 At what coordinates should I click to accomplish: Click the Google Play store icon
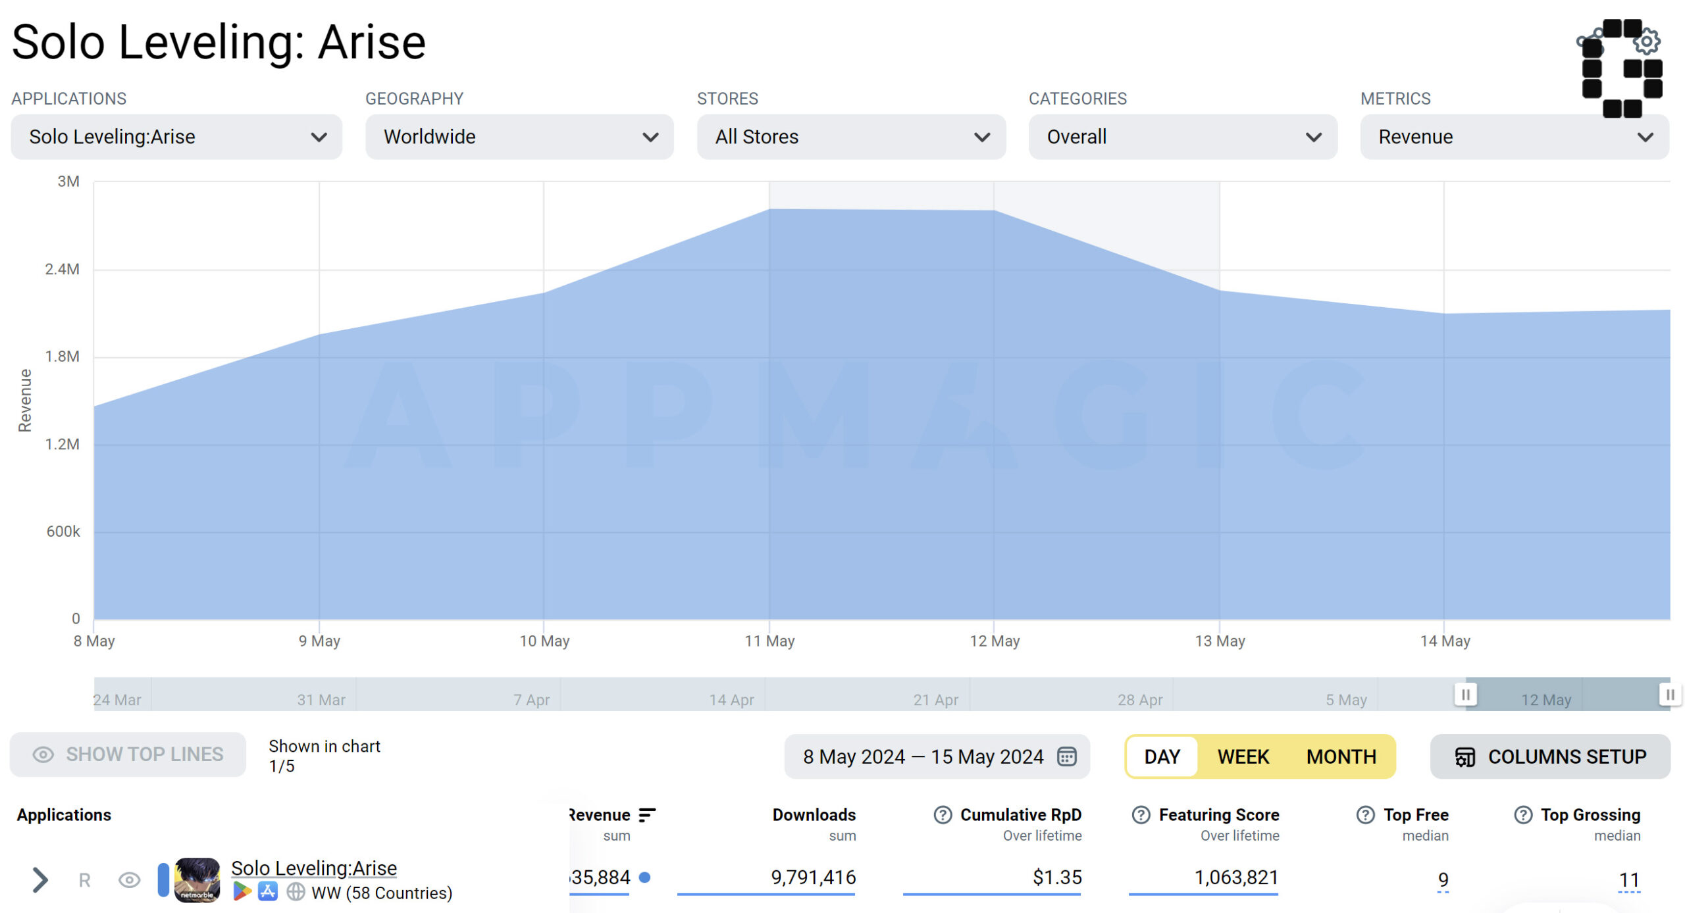point(242,893)
